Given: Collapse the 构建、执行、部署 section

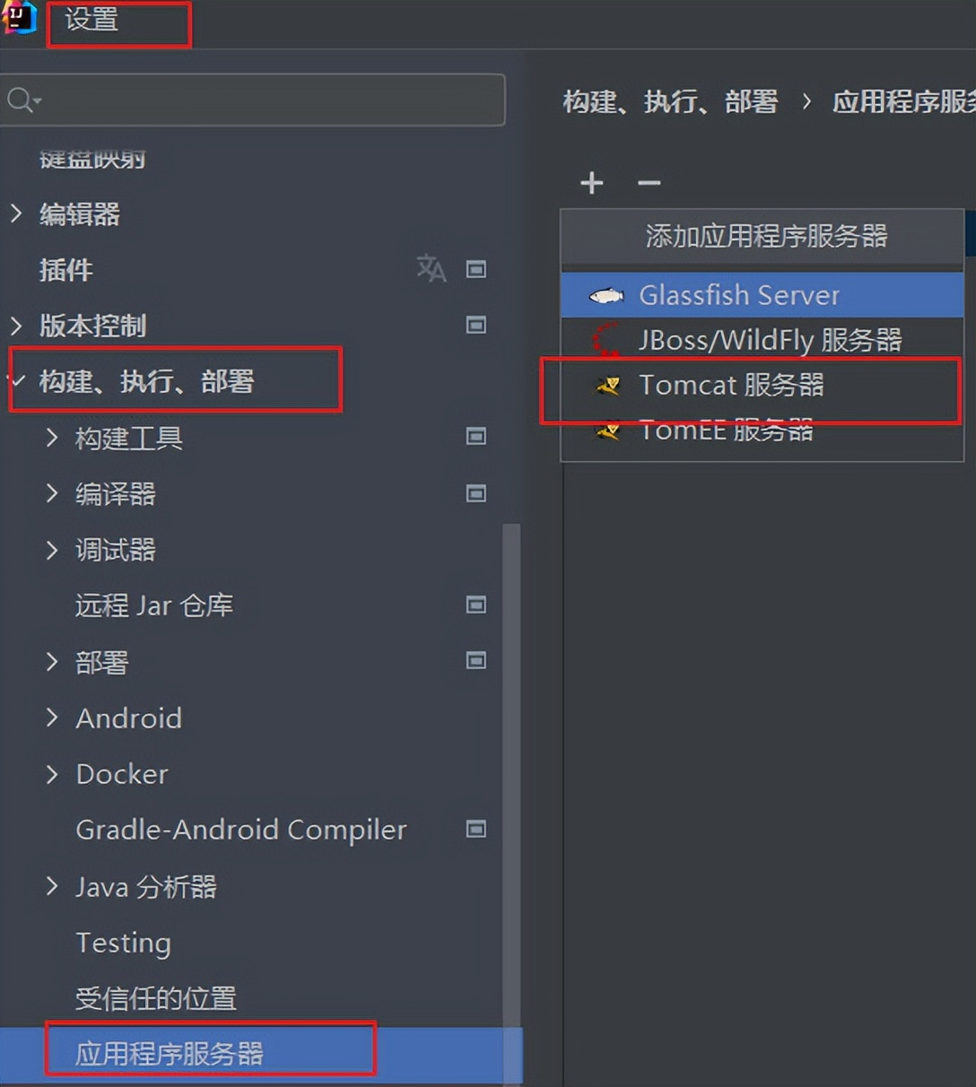Looking at the screenshot, I should (16, 381).
